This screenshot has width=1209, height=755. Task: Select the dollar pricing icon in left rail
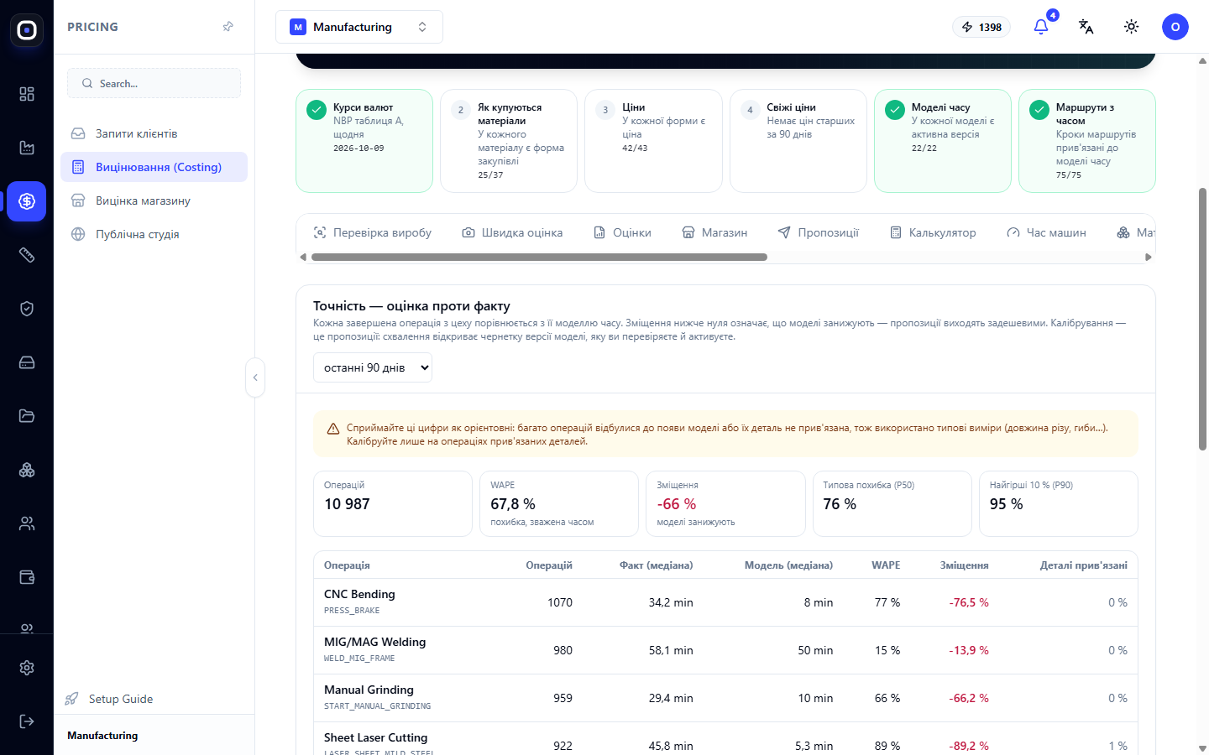pyautogui.click(x=27, y=201)
